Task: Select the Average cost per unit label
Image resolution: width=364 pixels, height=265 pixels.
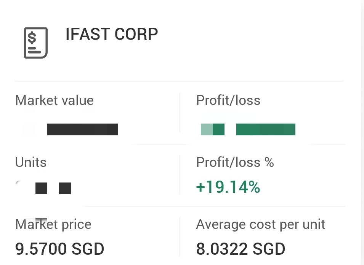Action: pos(260,224)
